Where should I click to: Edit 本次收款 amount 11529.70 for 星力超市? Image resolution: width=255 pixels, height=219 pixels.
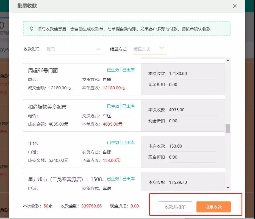click(192, 182)
